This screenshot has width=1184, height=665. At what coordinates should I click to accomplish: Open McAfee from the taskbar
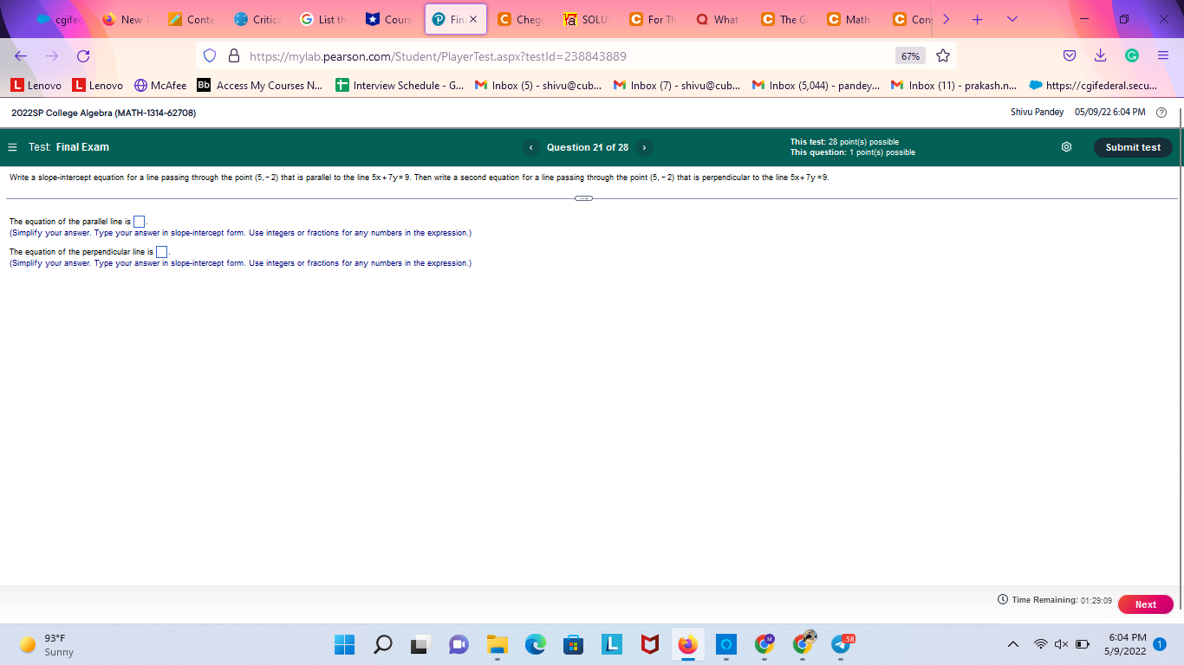649,645
